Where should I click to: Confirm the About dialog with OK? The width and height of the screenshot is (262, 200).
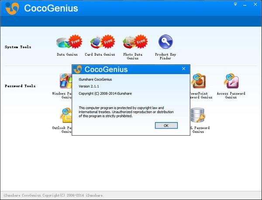[x=166, y=126]
